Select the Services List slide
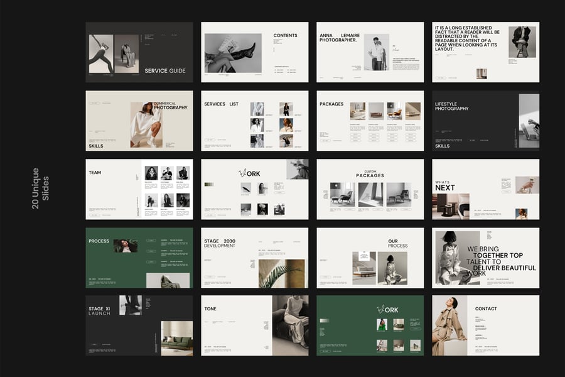The image size is (565, 377). [x=254, y=121]
